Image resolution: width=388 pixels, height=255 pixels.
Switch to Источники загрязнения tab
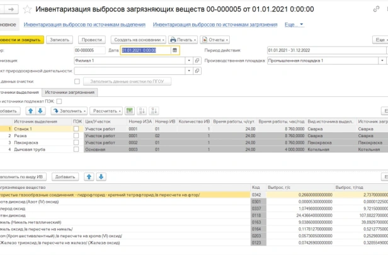[x=70, y=93]
